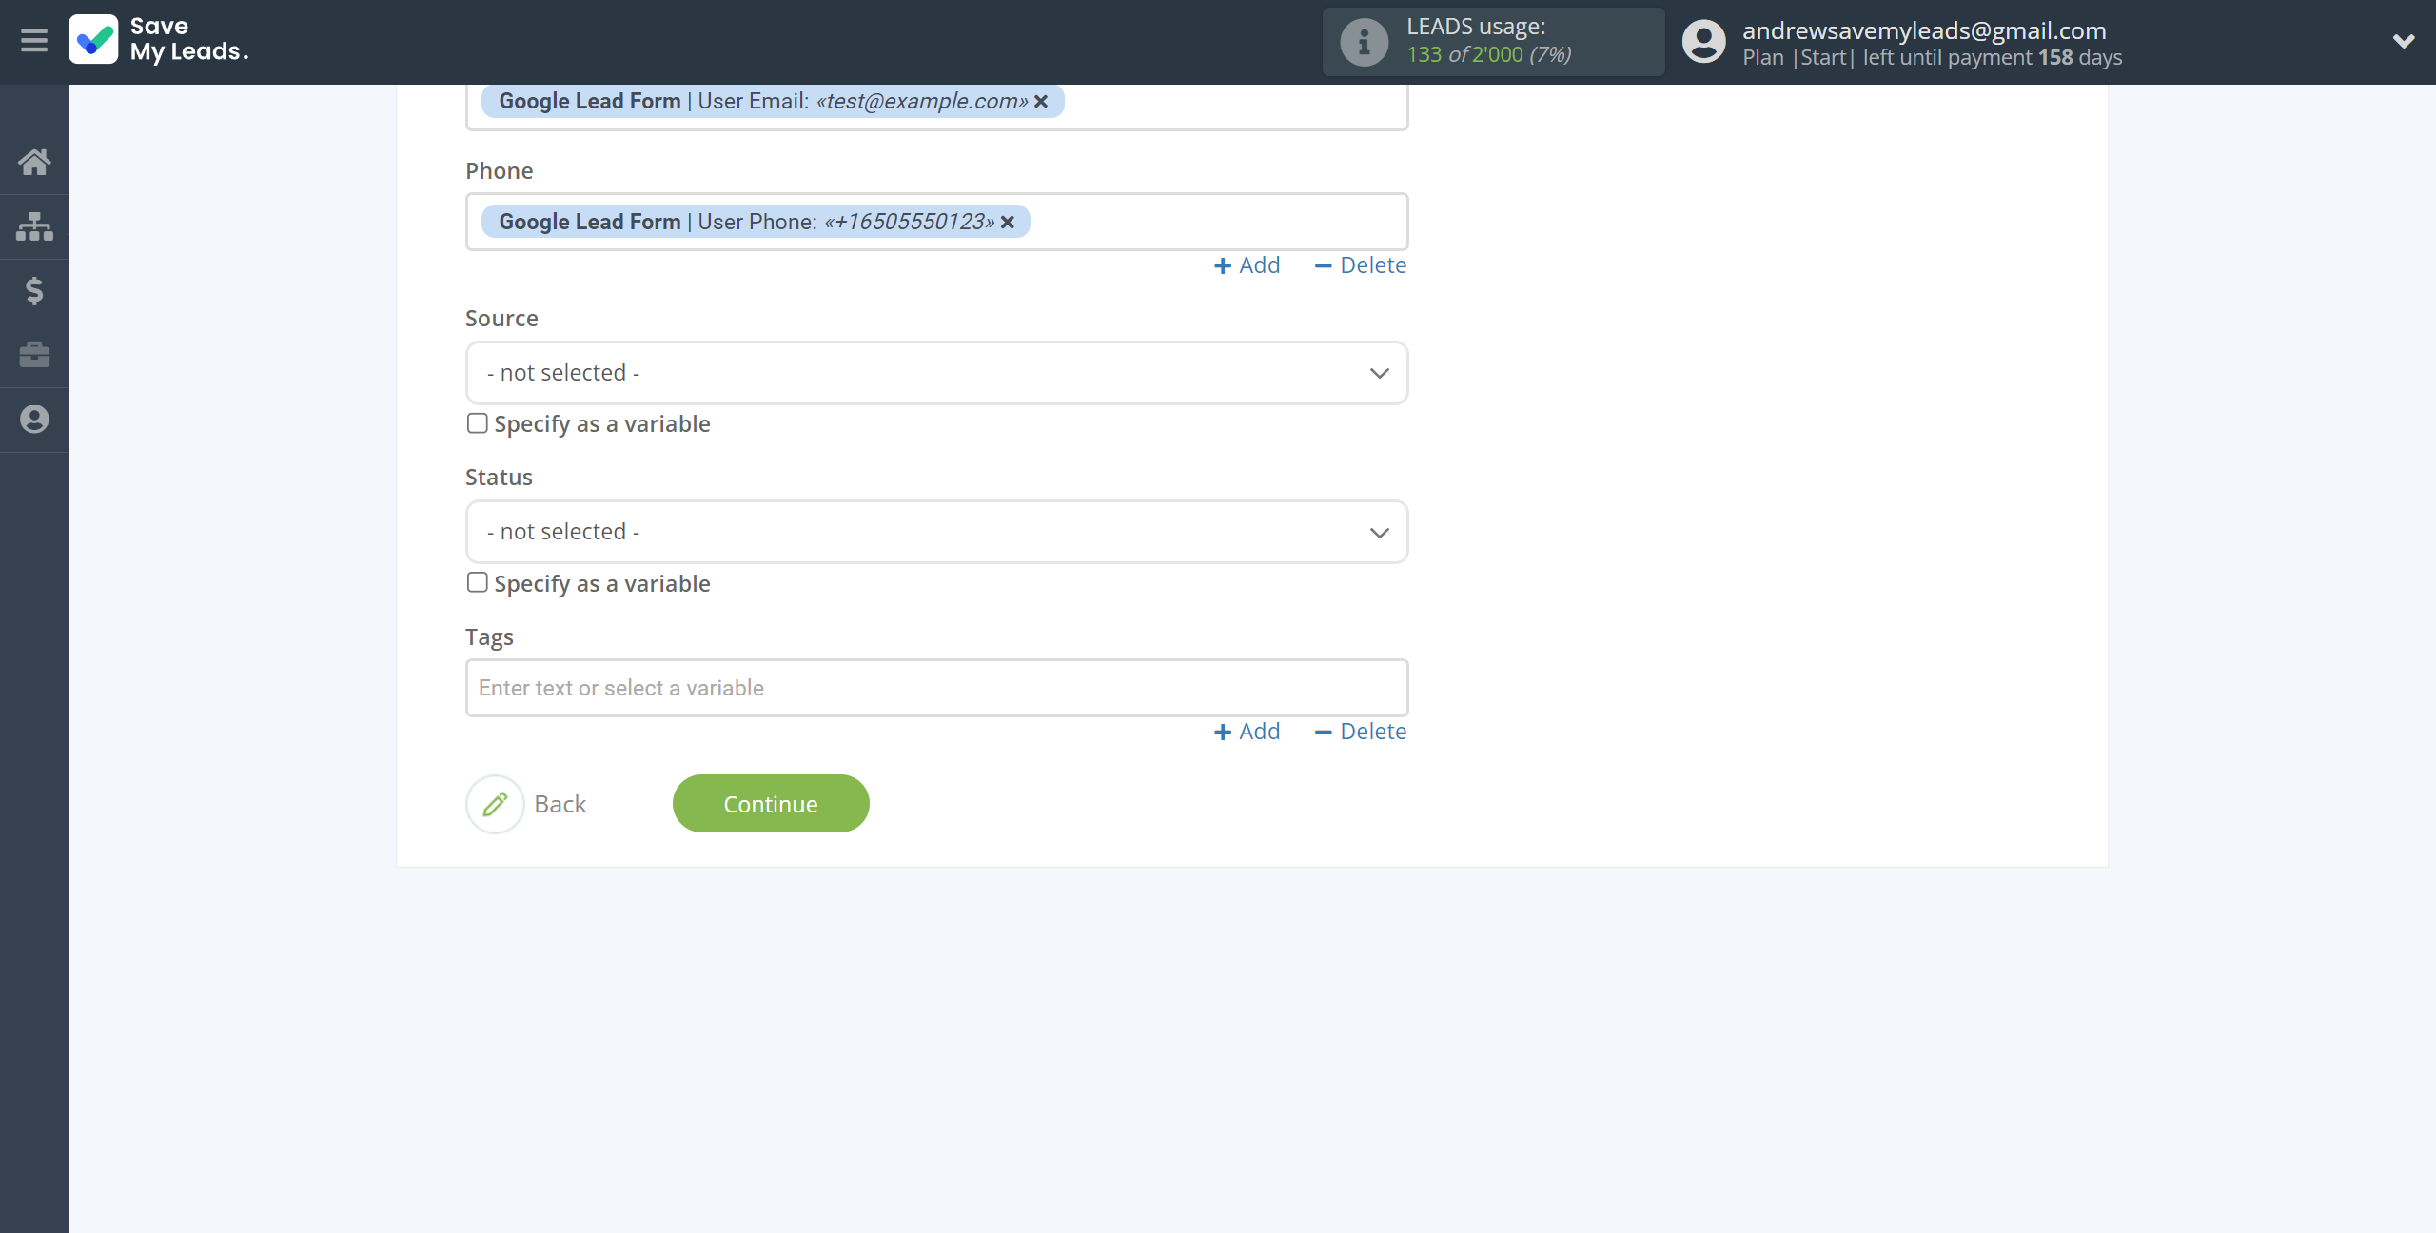Remove the User Phone variable tag
The width and height of the screenshot is (2436, 1233).
[x=1008, y=222]
